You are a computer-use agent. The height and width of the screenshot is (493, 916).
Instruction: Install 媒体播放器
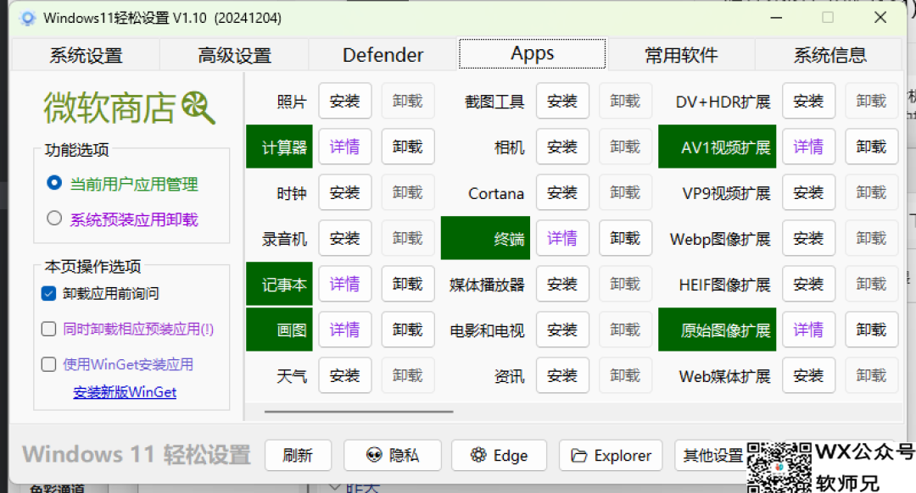click(562, 284)
